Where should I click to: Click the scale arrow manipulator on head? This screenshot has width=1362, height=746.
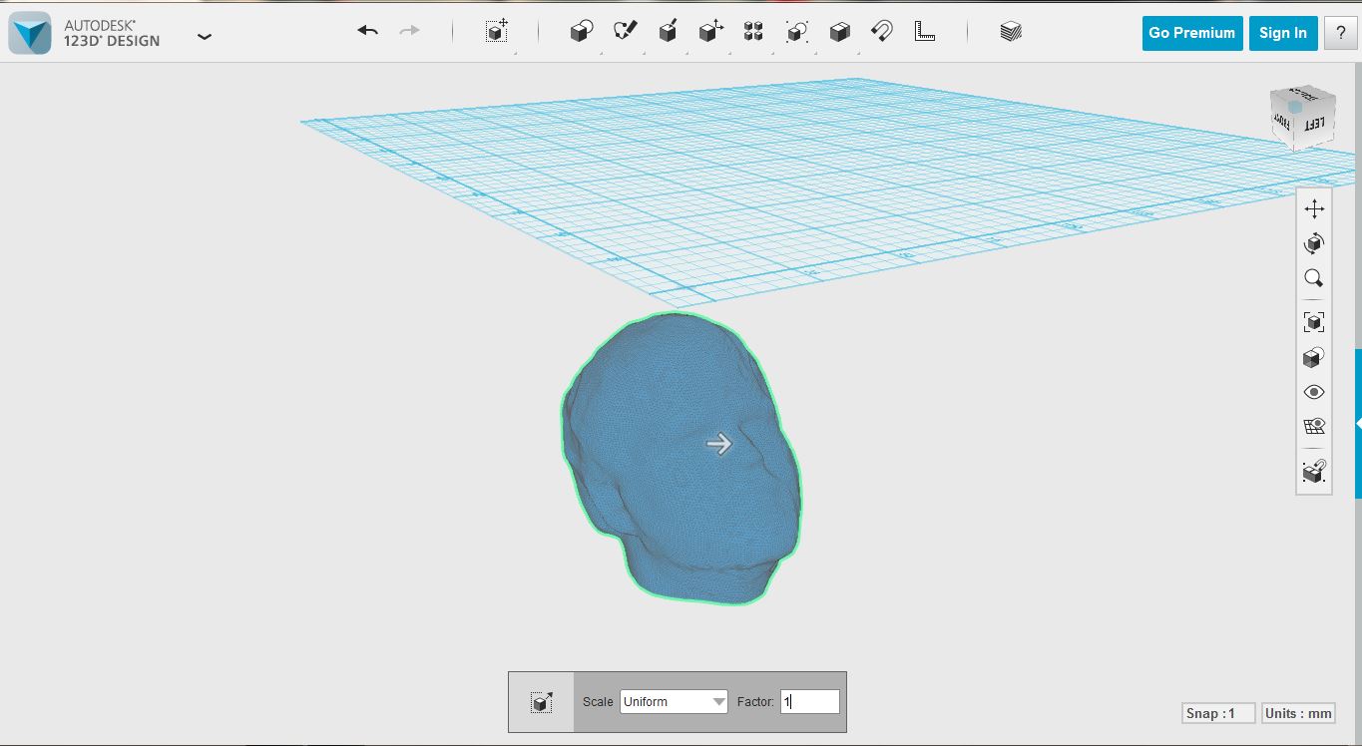(718, 444)
